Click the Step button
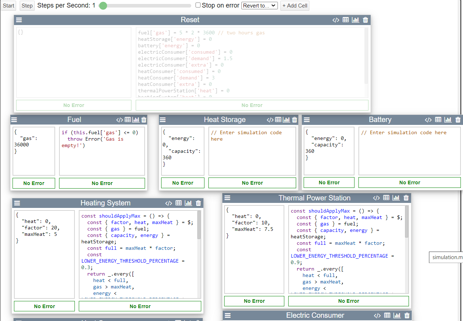The width and height of the screenshot is (463, 321). coord(27,6)
